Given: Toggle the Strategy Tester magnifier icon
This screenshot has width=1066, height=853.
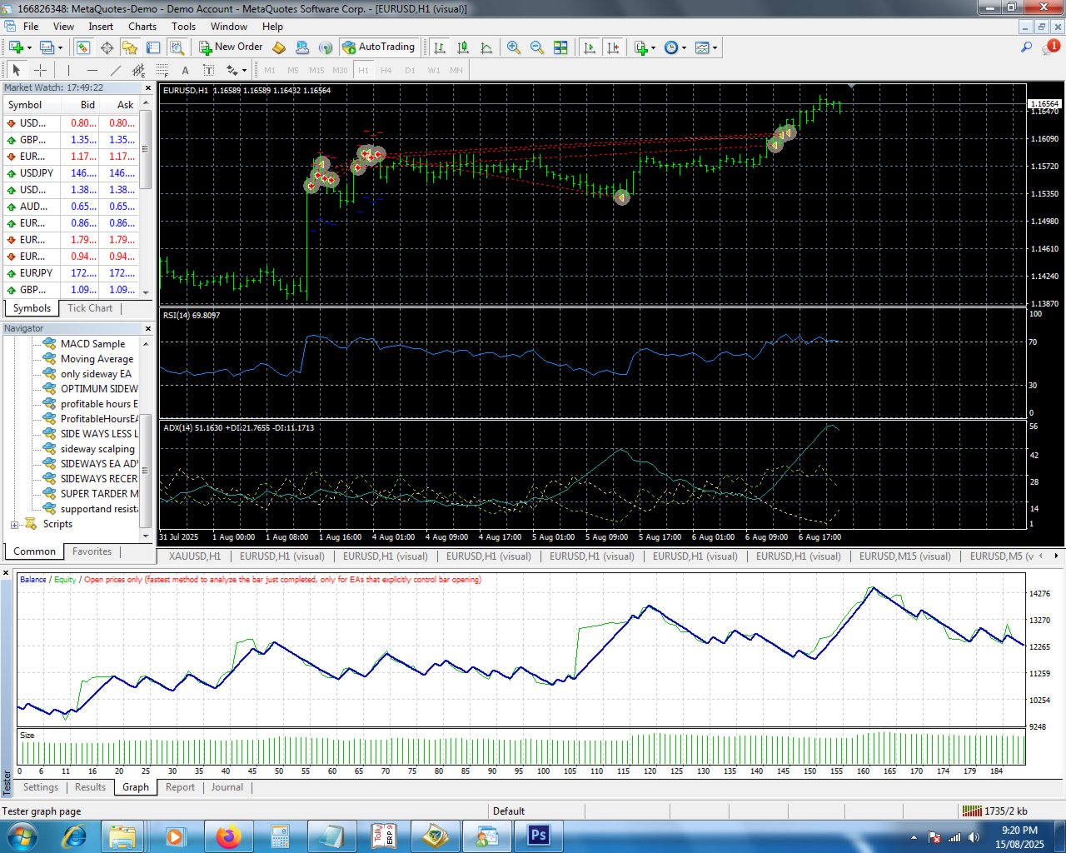Looking at the screenshot, I should 175,47.
